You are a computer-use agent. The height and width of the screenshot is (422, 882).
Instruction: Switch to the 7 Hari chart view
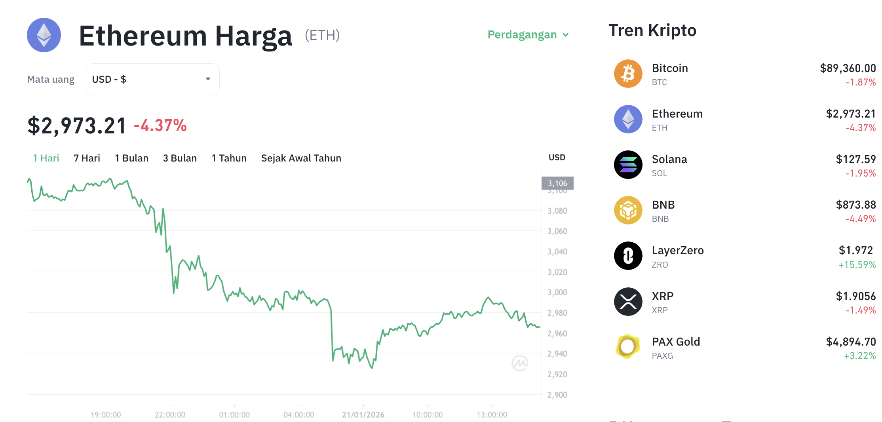86,158
